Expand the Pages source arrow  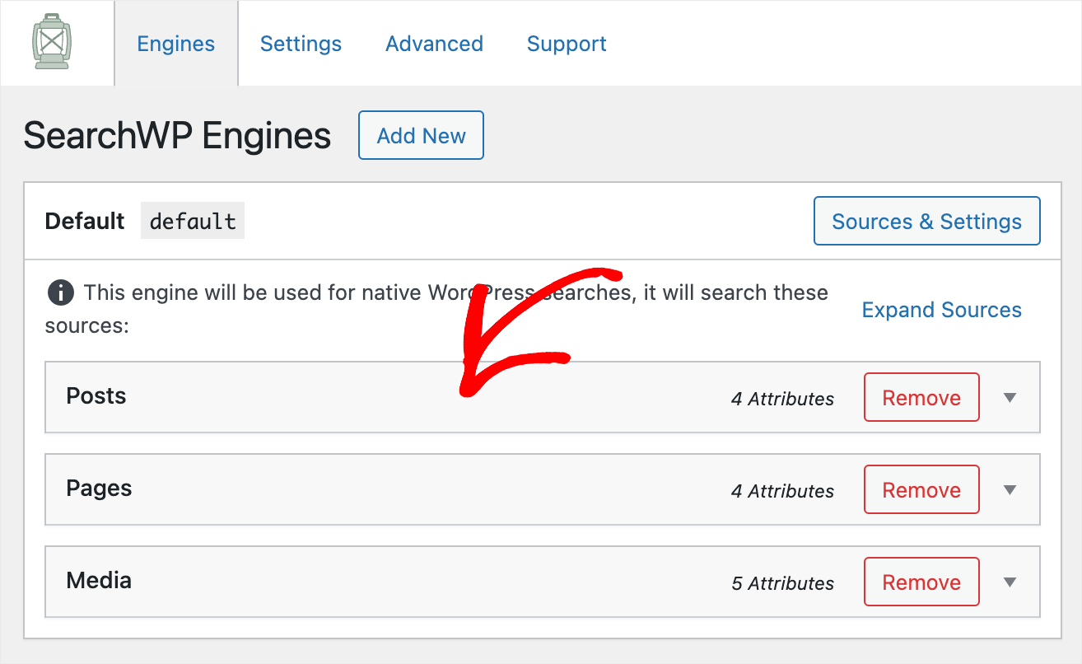(1010, 490)
